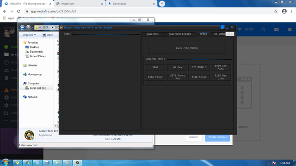Close the Downloads browser tab
The image size is (296, 166).
click(x=154, y=4)
